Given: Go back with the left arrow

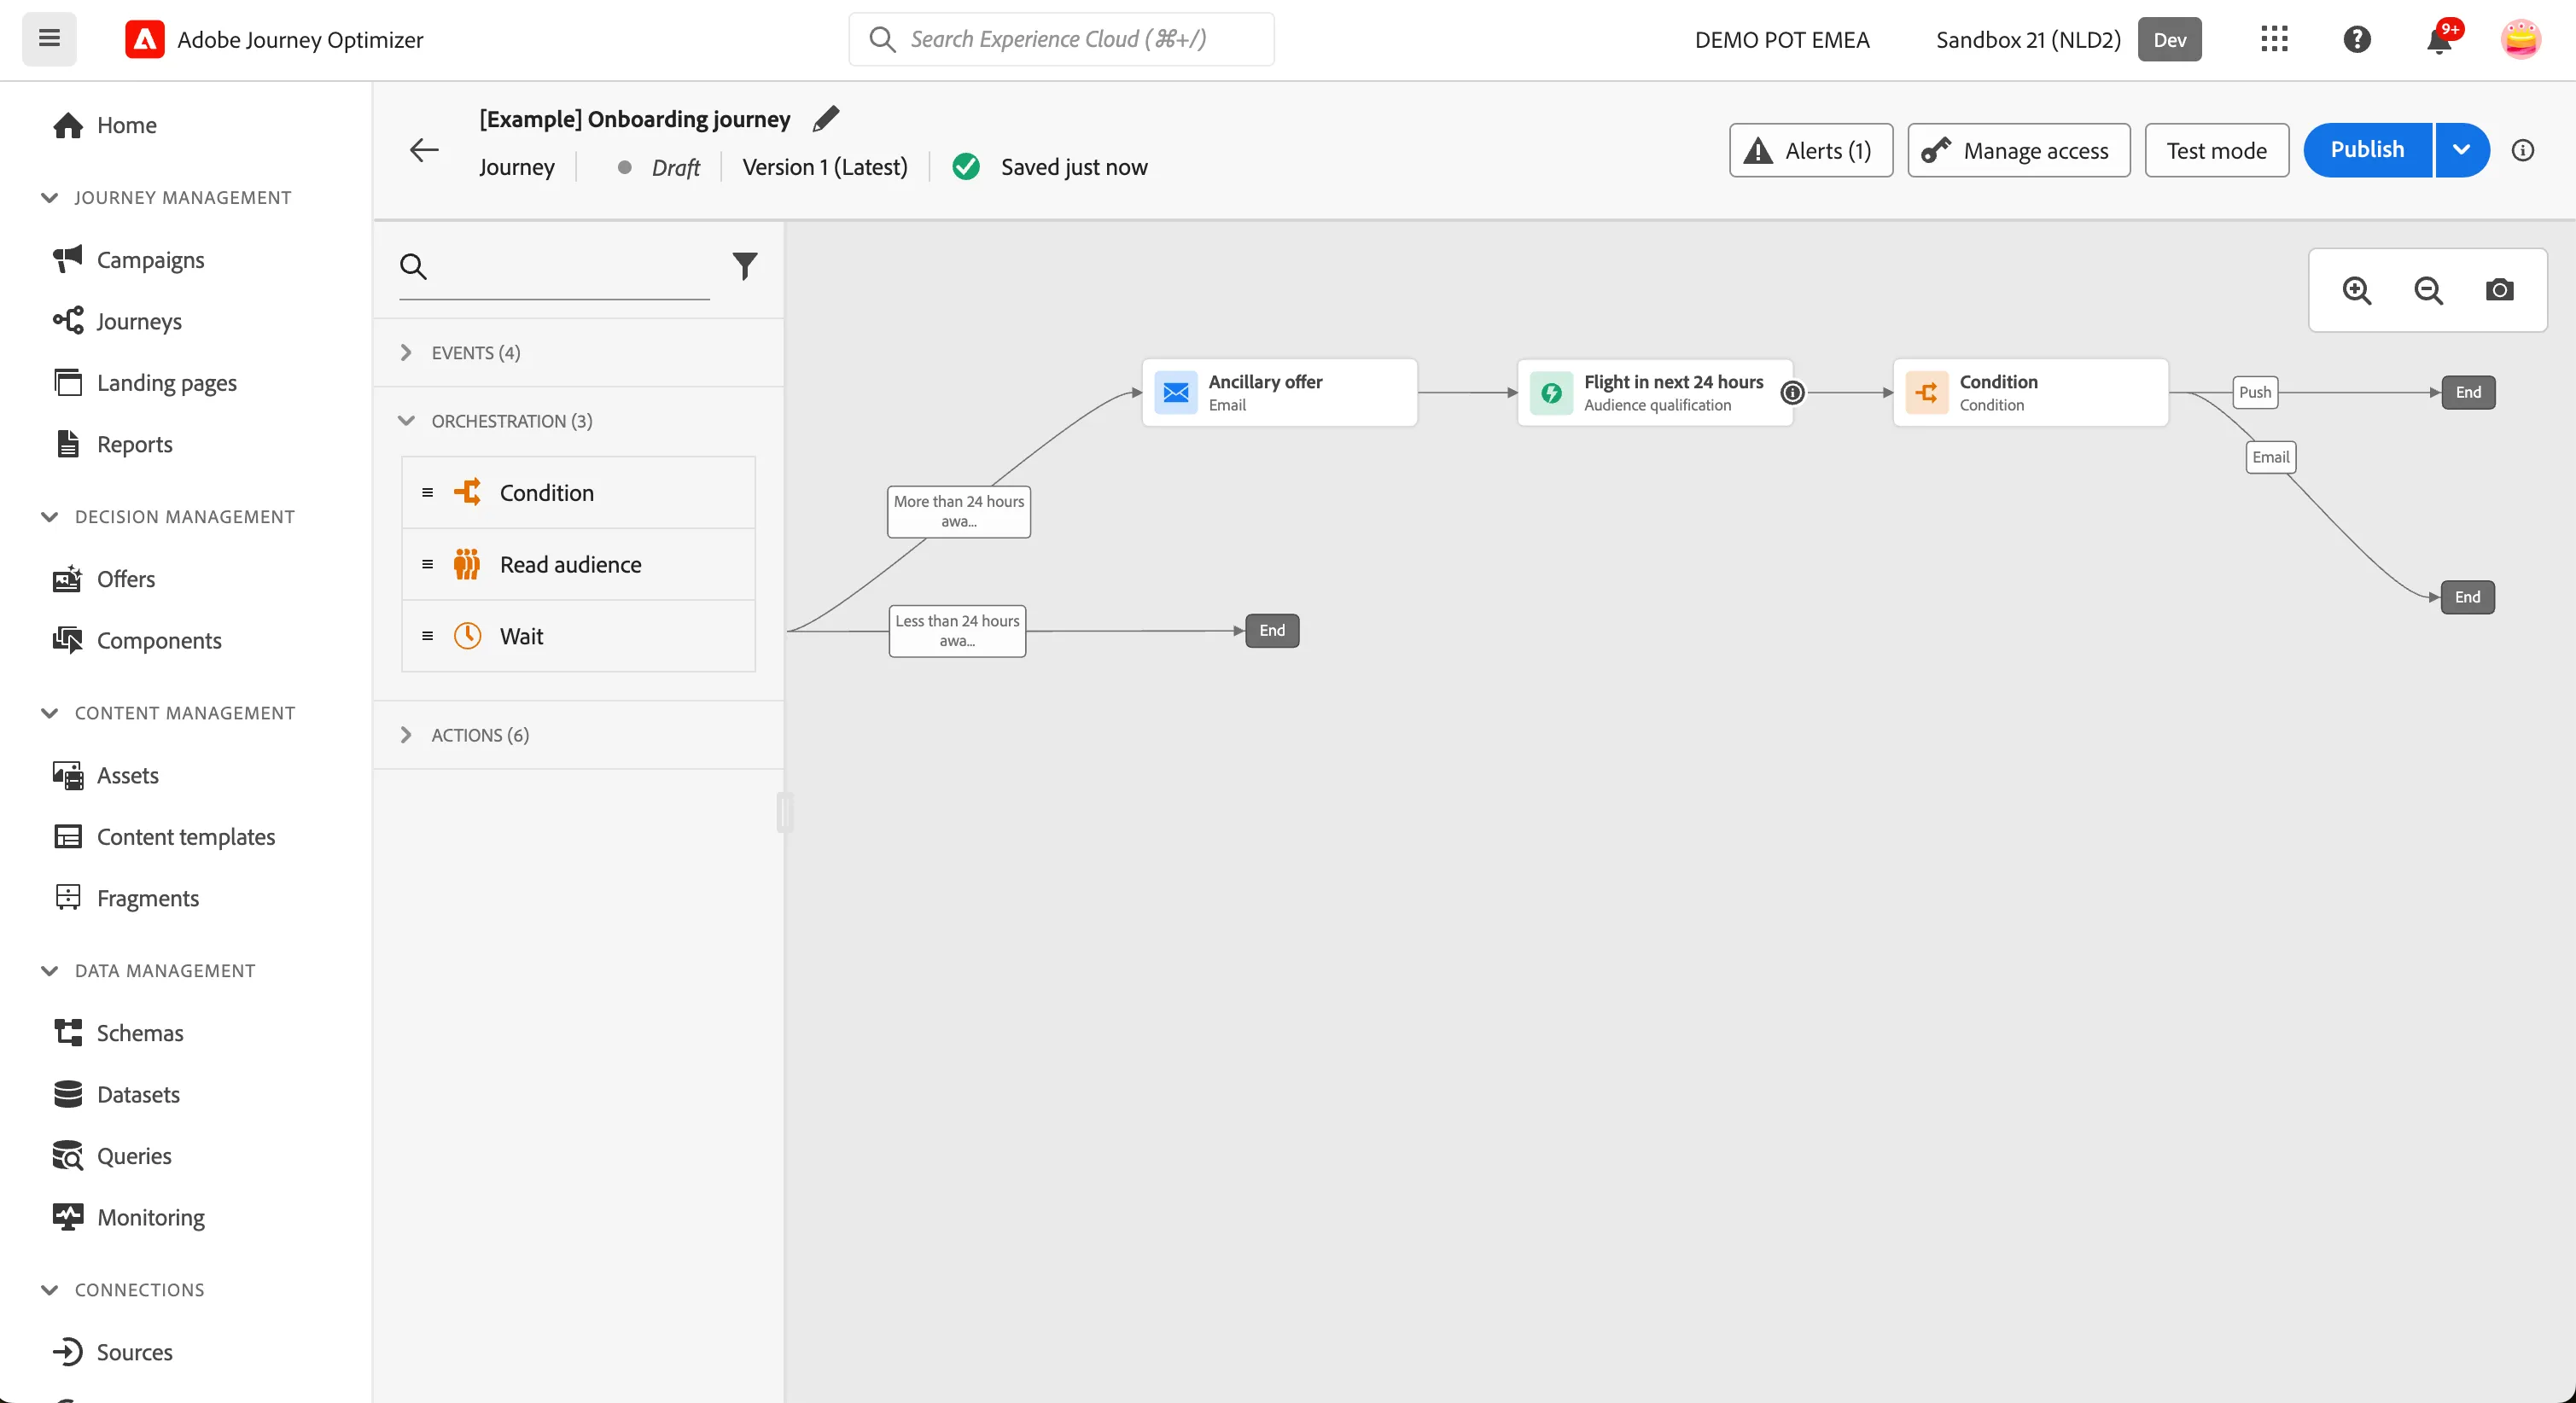Looking at the screenshot, I should point(424,150).
